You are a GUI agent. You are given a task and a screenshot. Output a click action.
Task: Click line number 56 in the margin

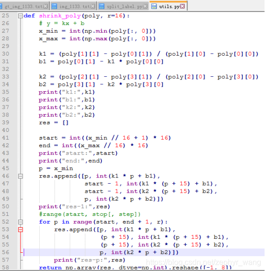(x=6, y=252)
